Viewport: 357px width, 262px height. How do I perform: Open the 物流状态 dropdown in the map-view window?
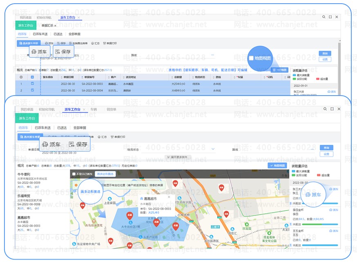tap(213, 149)
